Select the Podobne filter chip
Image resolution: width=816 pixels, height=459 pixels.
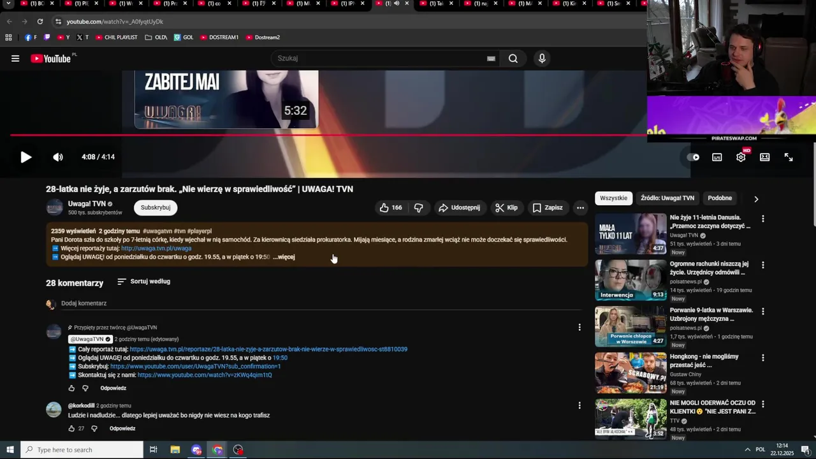pos(720,198)
